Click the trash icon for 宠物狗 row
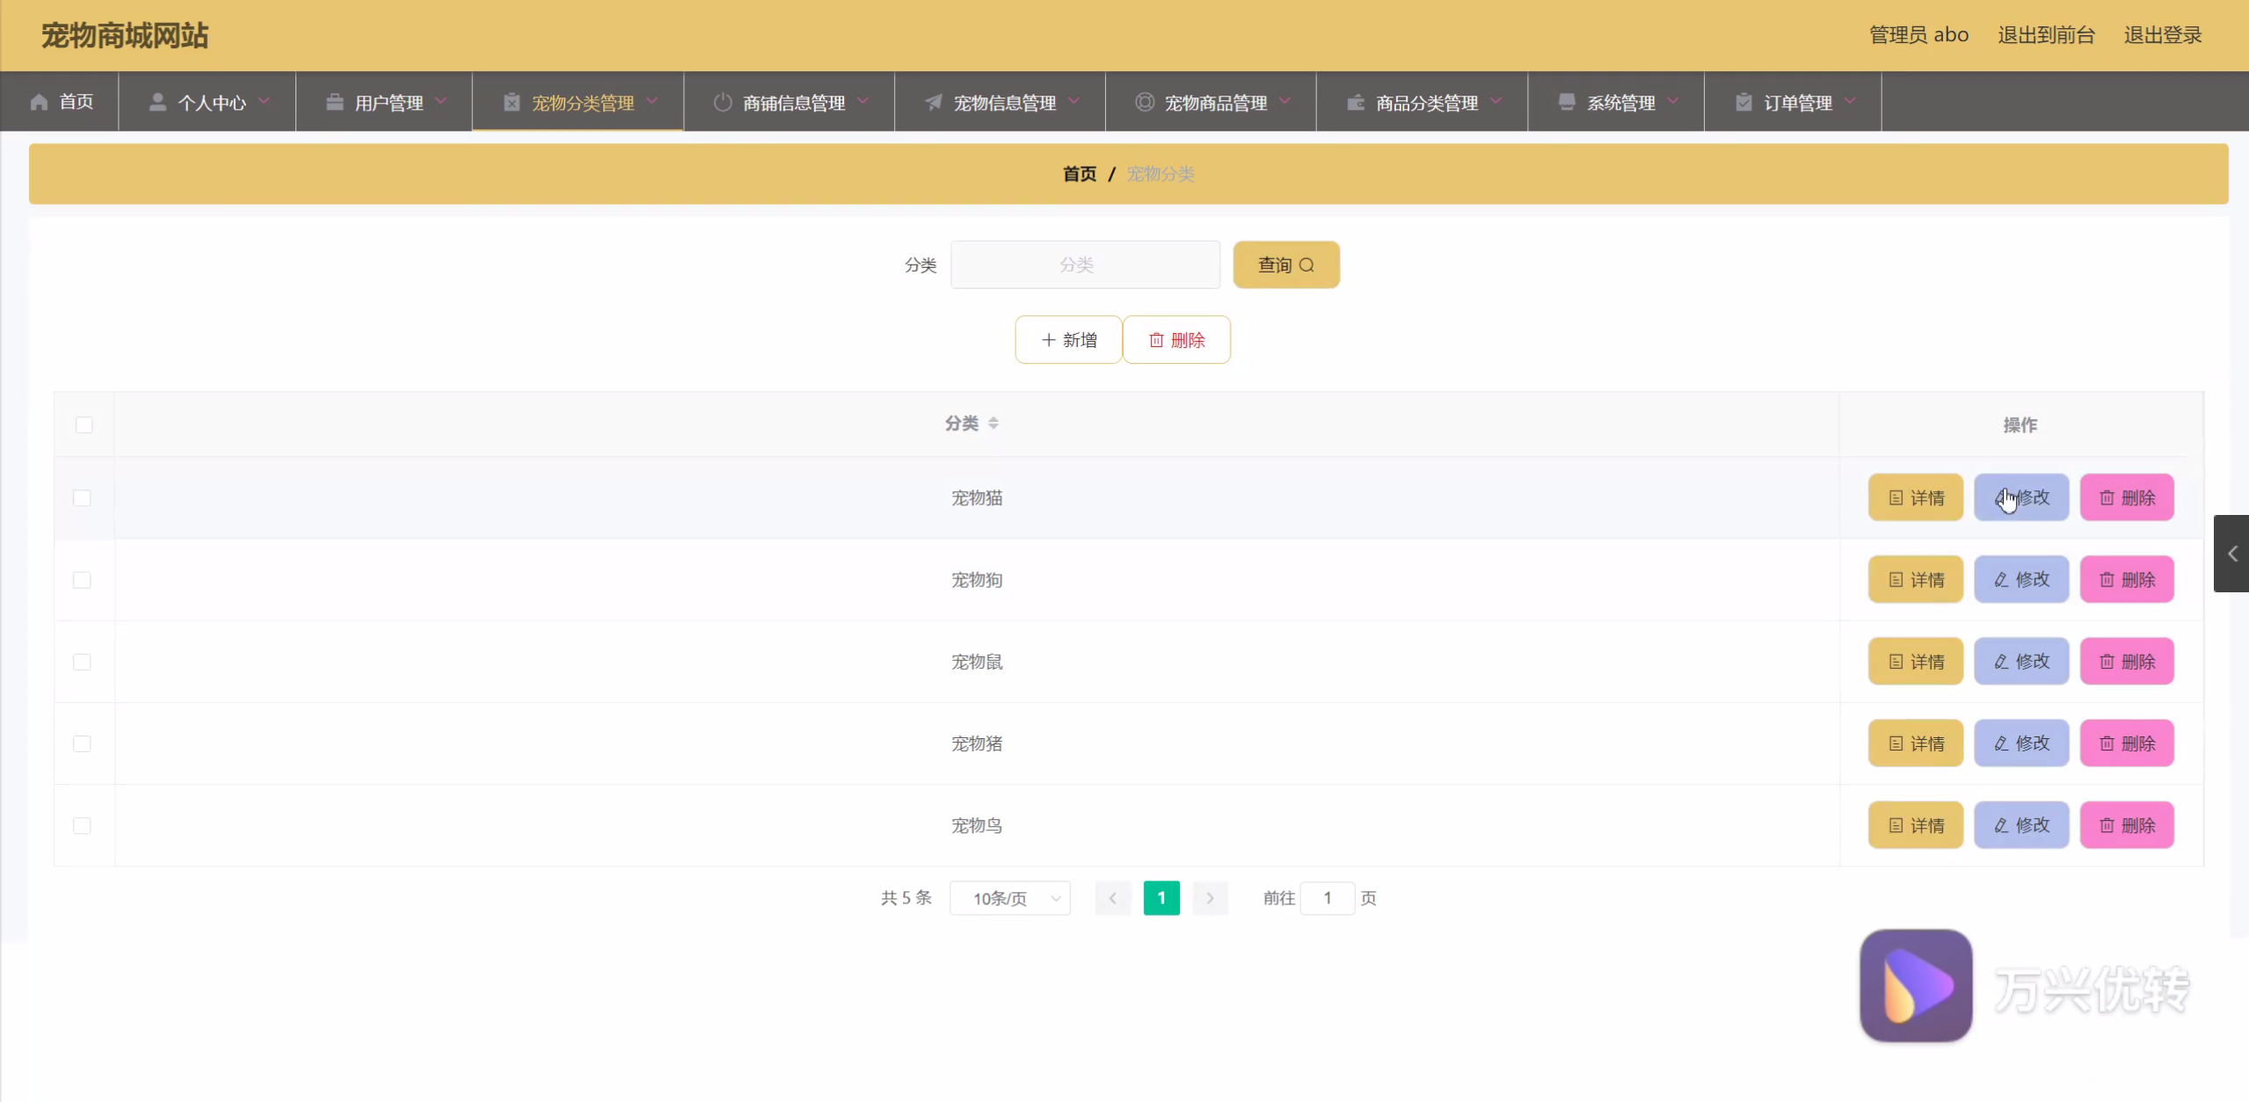This screenshot has width=2249, height=1102. (2107, 580)
